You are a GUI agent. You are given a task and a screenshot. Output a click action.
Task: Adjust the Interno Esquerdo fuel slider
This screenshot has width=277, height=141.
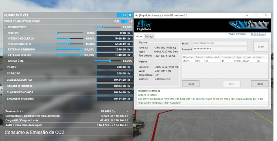click(70, 38)
